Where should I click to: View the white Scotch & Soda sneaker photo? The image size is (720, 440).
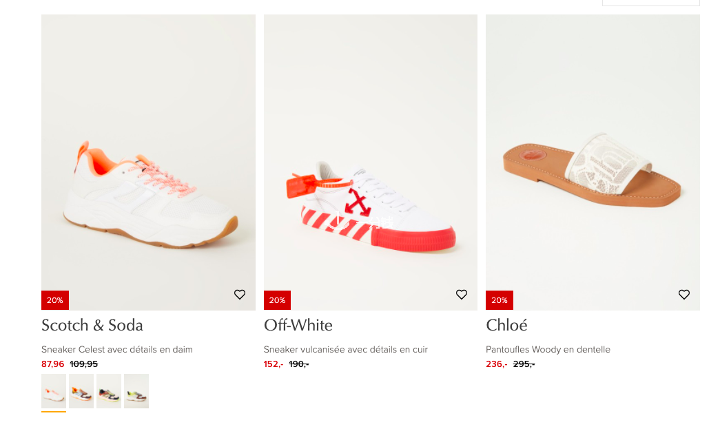pyautogui.click(x=148, y=163)
